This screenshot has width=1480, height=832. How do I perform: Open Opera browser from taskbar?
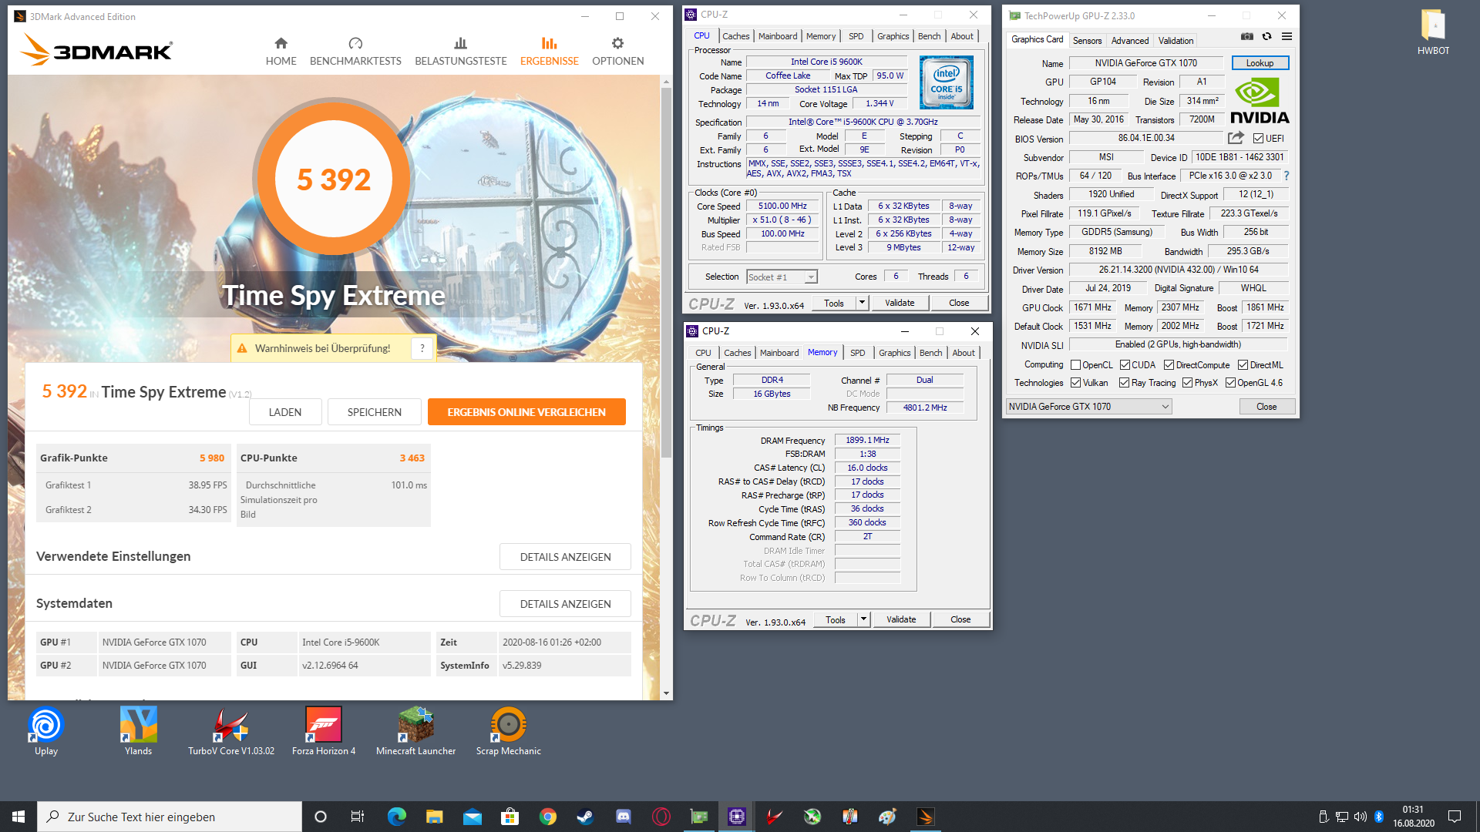click(661, 817)
